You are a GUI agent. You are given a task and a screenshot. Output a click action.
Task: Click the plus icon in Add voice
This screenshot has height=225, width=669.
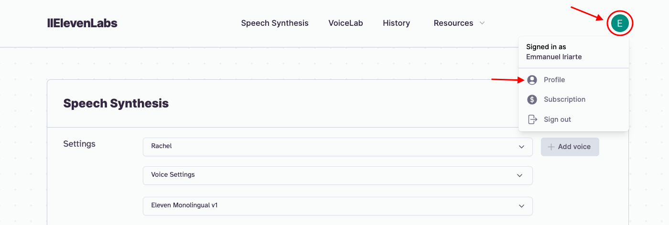551,147
